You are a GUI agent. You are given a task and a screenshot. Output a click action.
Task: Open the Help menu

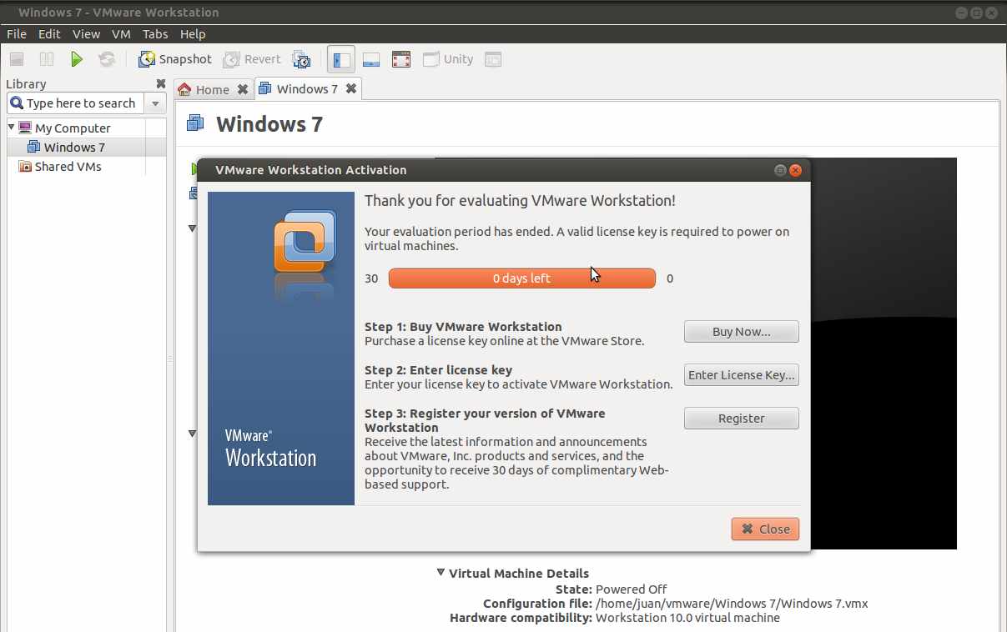(193, 34)
